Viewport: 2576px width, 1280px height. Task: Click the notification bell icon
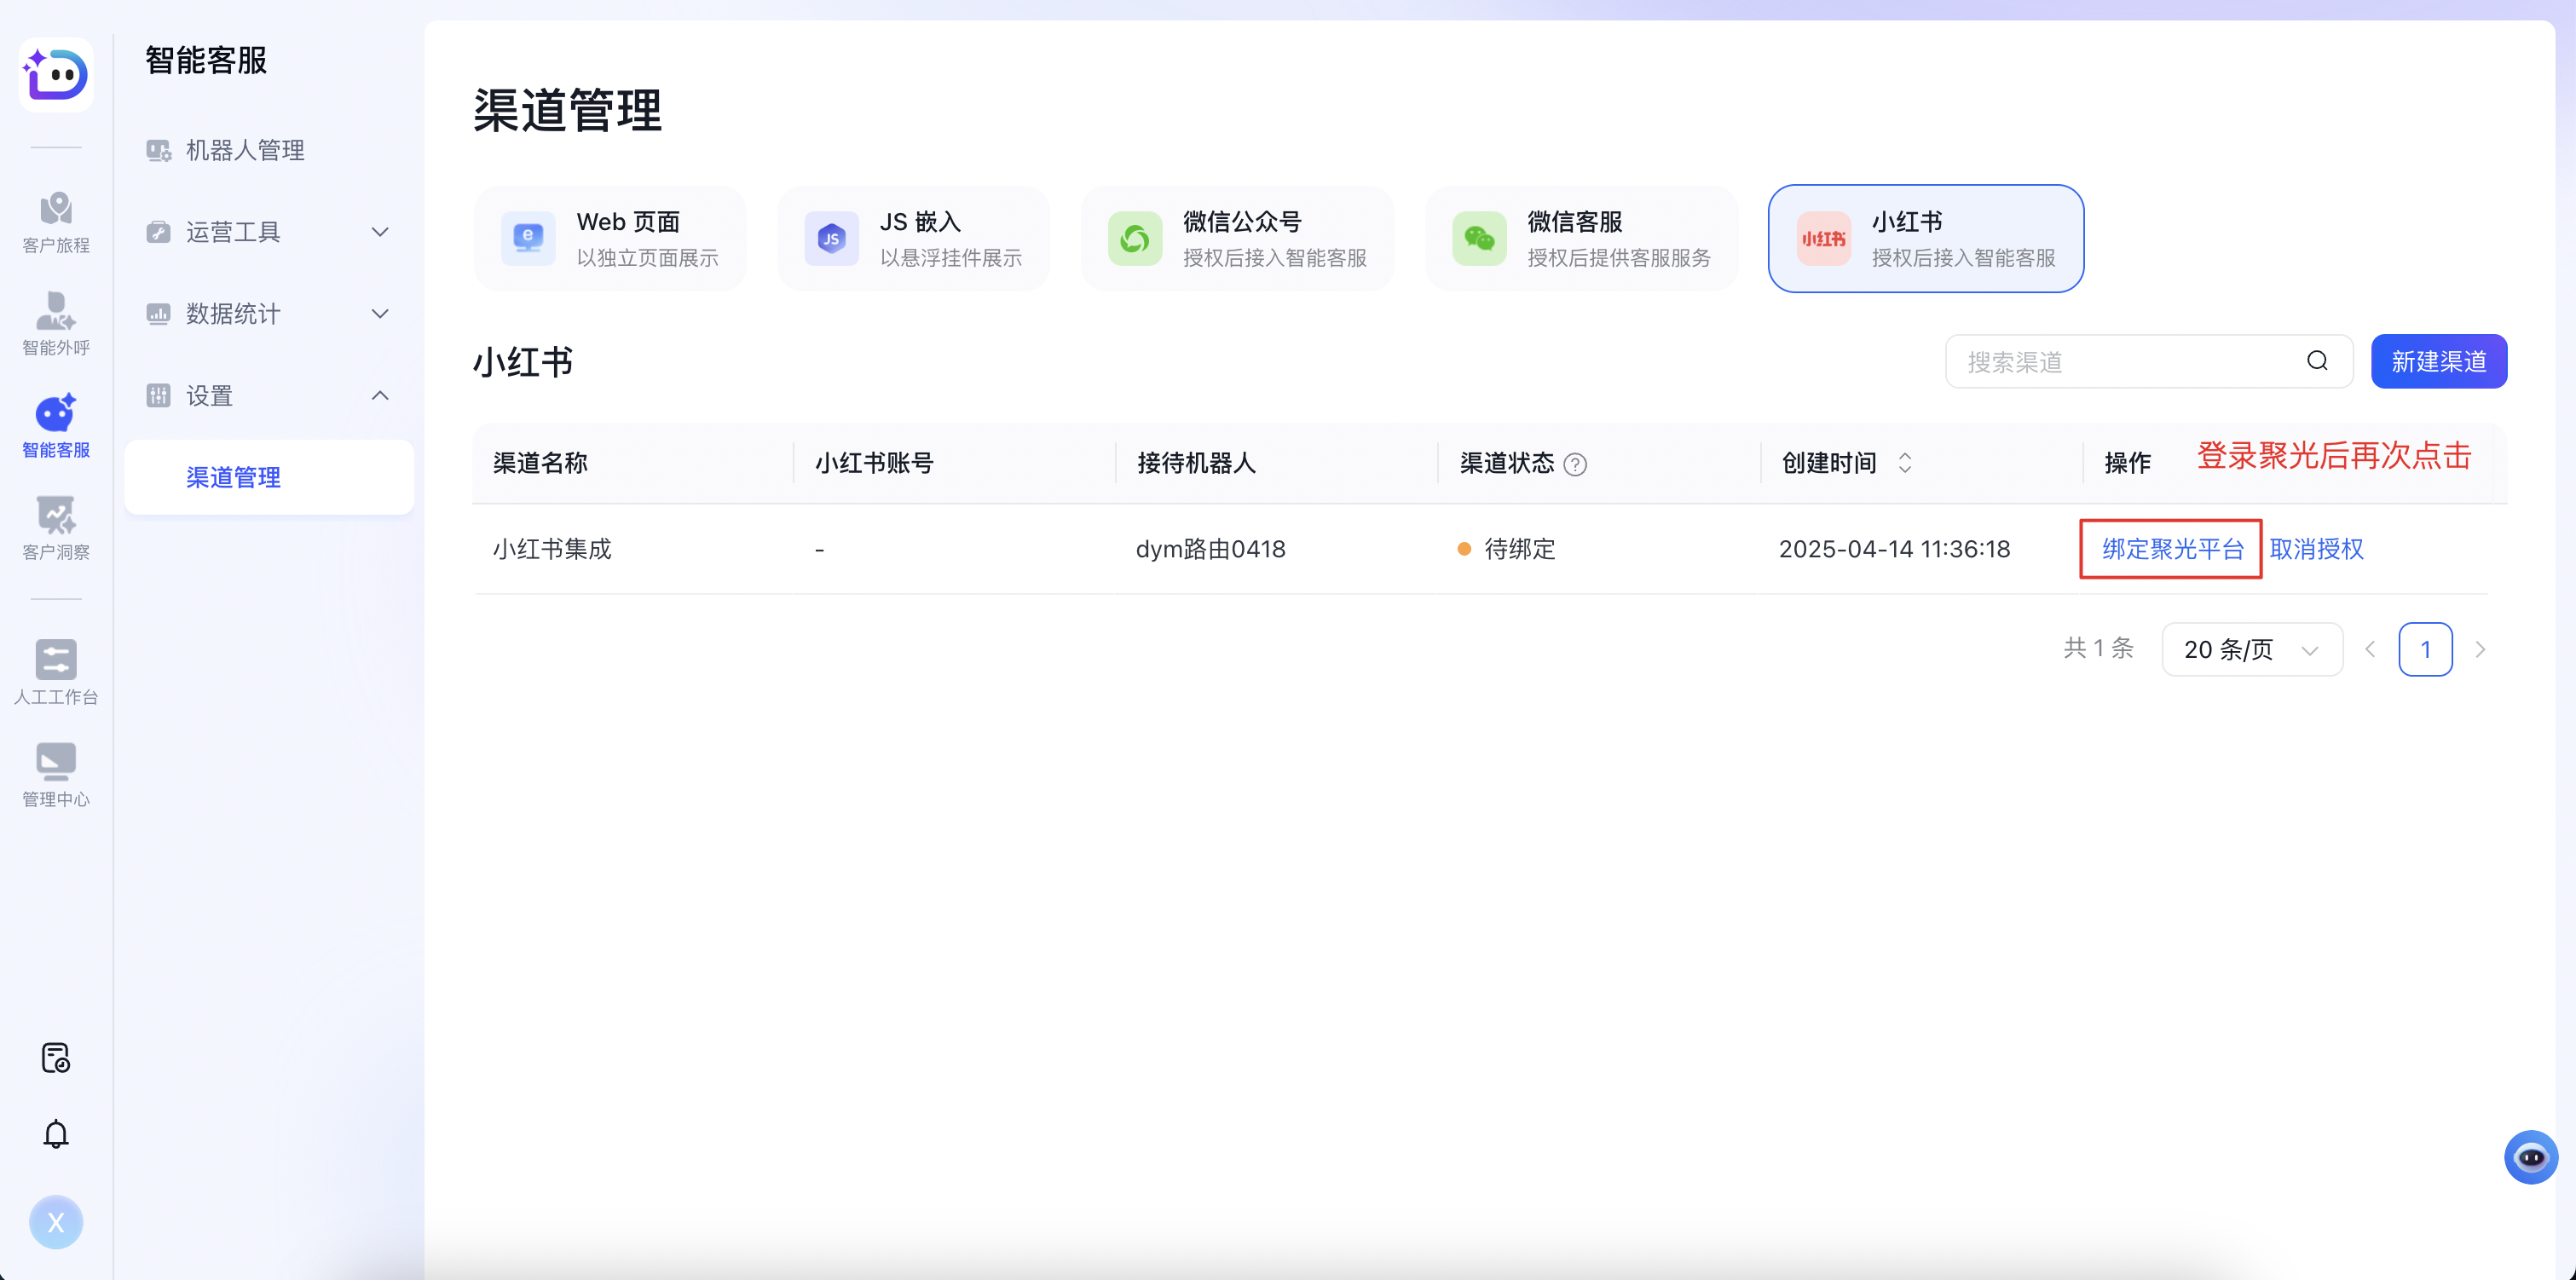[x=56, y=1133]
